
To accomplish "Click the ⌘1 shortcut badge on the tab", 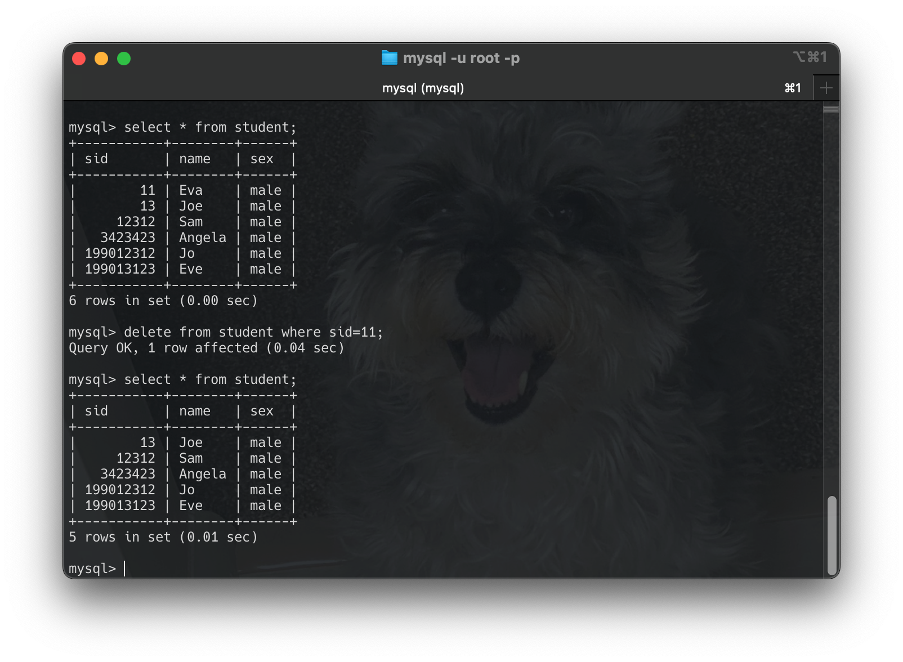I will 793,88.
